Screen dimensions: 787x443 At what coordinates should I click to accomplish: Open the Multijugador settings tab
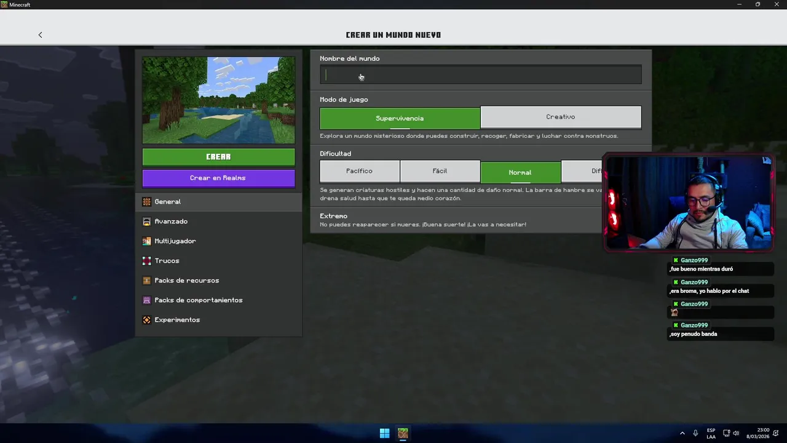click(x=218, y=241)
